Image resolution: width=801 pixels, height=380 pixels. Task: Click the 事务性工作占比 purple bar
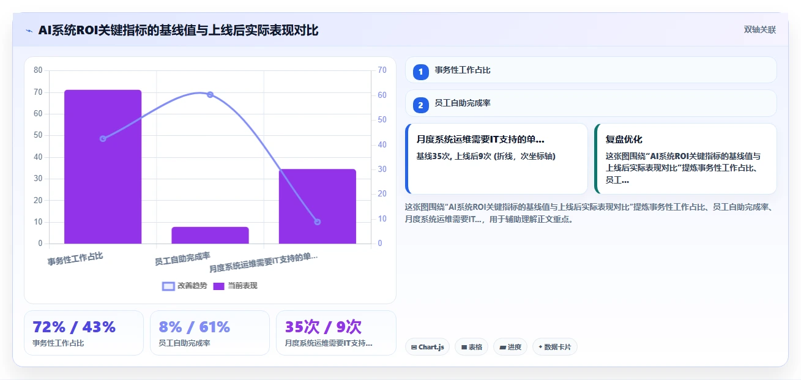pyautogui.click(x=103, y=166)
